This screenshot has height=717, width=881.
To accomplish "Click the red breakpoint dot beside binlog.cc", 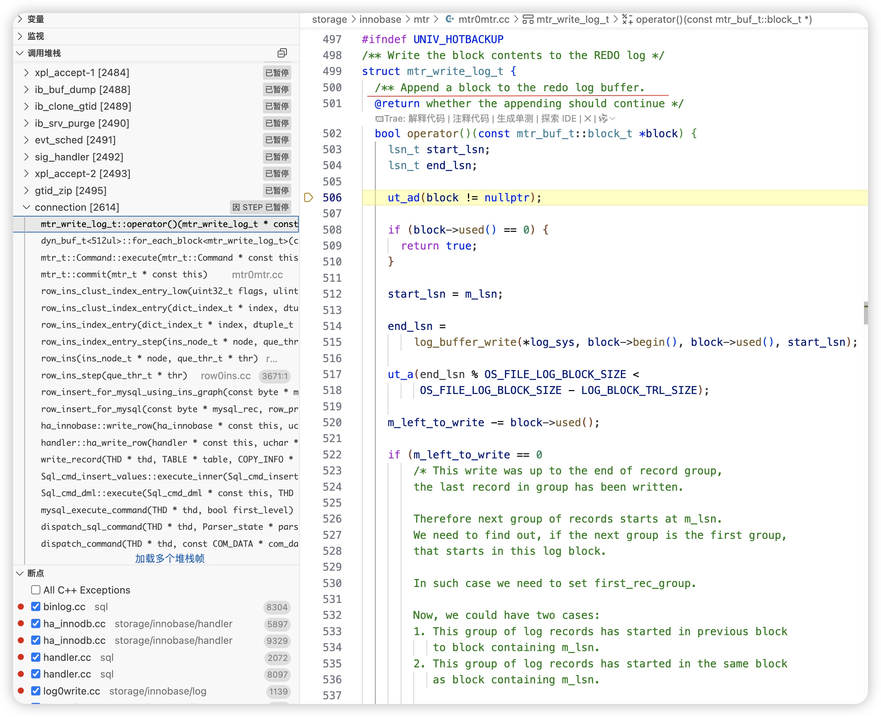I will coord(21,606).
